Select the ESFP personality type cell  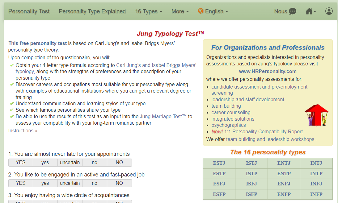[x=219, y=194]
